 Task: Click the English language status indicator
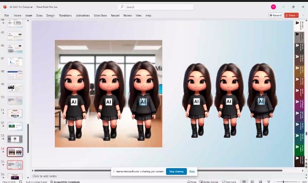click(37, 182)
